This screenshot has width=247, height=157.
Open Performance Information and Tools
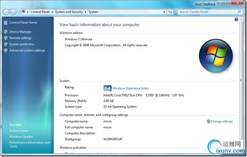[30, 144]
